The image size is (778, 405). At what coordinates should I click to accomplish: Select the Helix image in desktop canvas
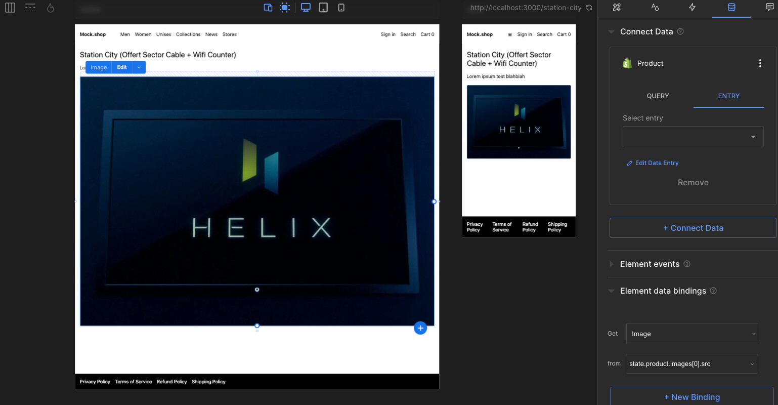257,201
